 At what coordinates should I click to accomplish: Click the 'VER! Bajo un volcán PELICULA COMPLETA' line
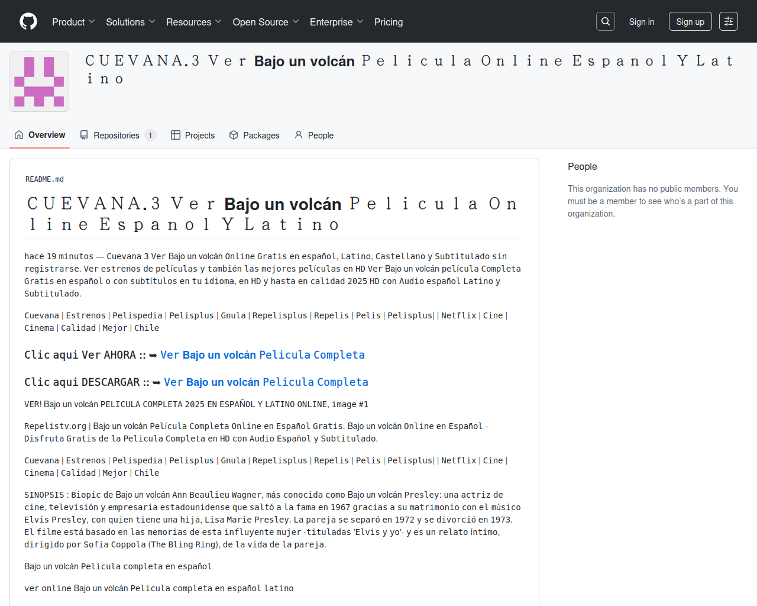pos(196,404)
